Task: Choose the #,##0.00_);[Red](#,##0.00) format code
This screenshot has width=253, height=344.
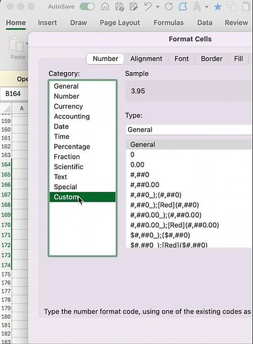Action: [189, 225]
